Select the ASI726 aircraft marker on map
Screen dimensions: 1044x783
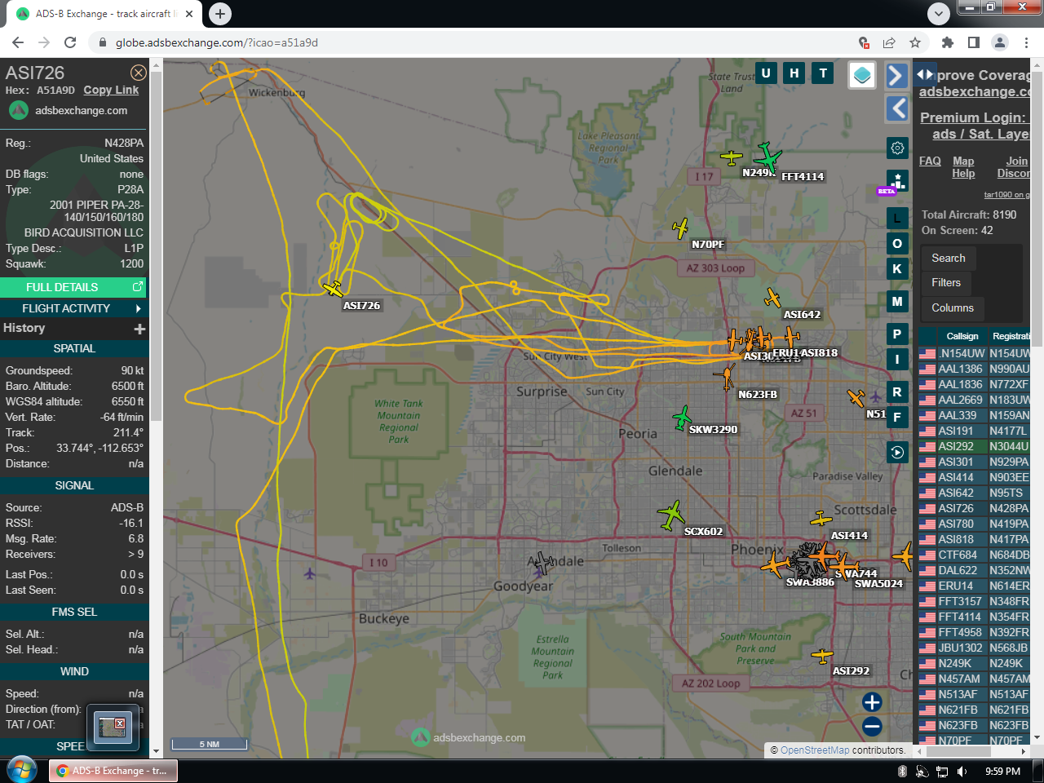tap(333, 289)
